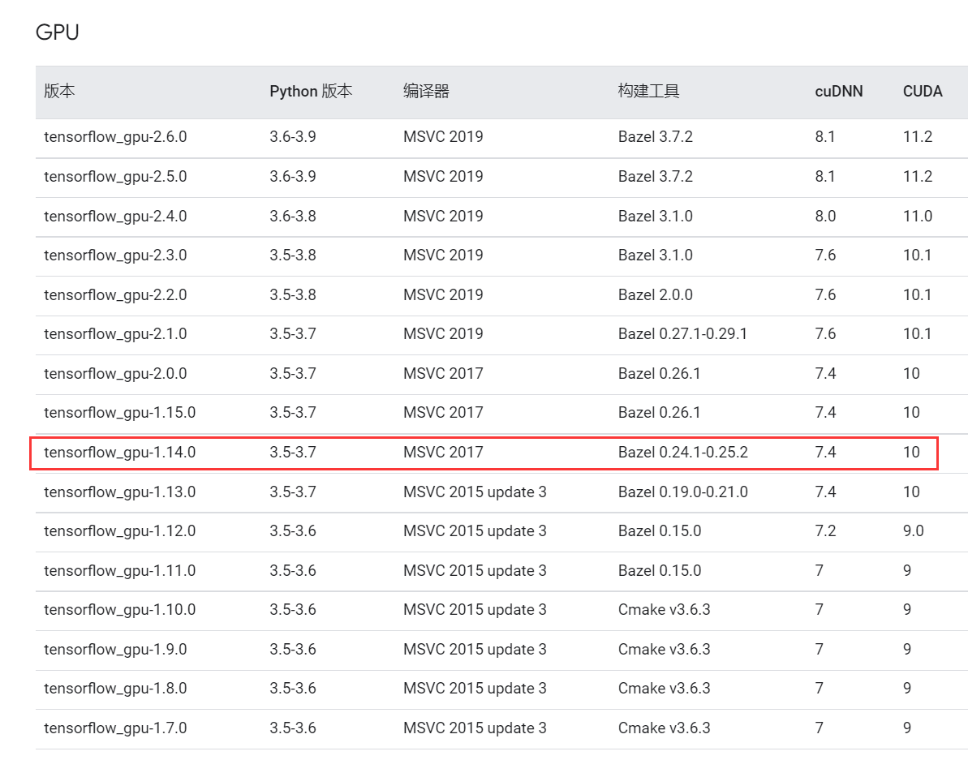Select the tensorflow_gpu-1.10.0 cell

[120, 609]
